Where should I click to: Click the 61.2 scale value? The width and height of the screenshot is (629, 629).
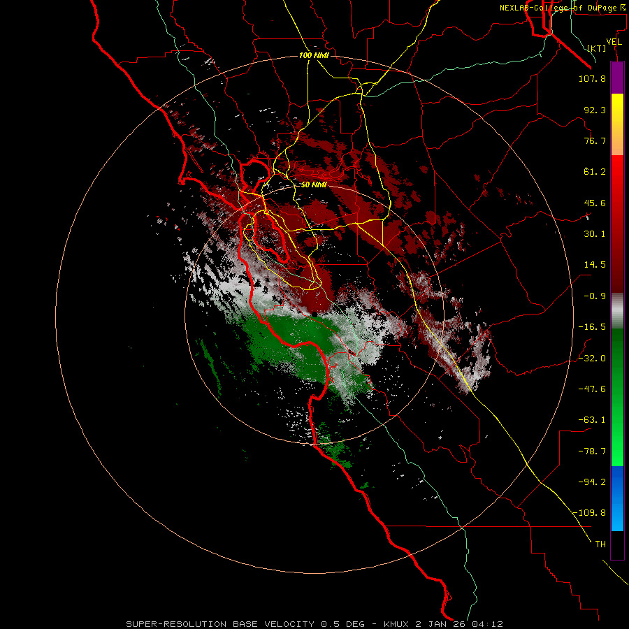point(595,172)
